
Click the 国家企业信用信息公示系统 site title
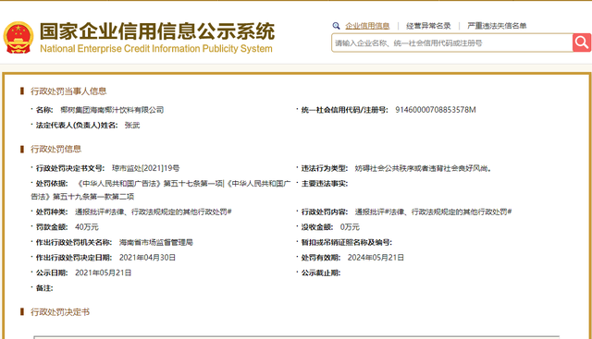pyautogui.click(x=157, y=30)
